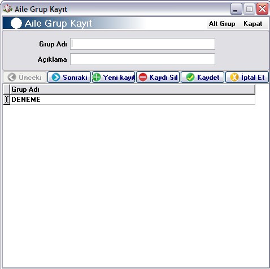Save the record using Kaydet label
The width and height of the screenshot is (270, 269).
pyautogui.click(x=208, y=78)
